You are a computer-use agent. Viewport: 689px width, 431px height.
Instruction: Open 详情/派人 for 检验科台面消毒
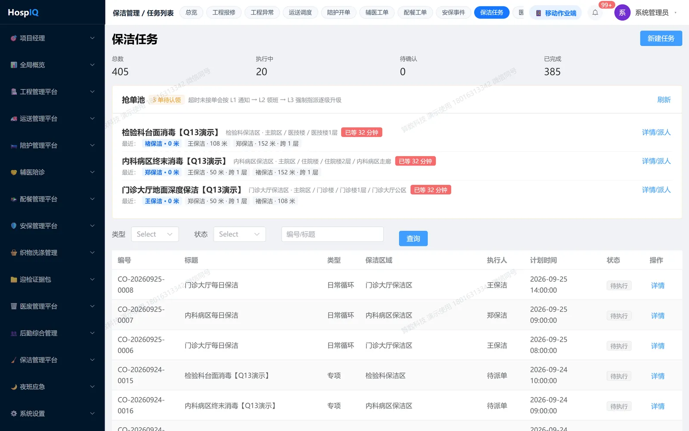656,132
